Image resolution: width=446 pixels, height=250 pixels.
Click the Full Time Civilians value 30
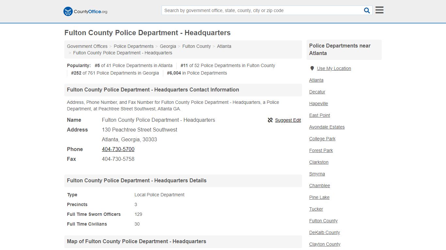coord(137,224)
